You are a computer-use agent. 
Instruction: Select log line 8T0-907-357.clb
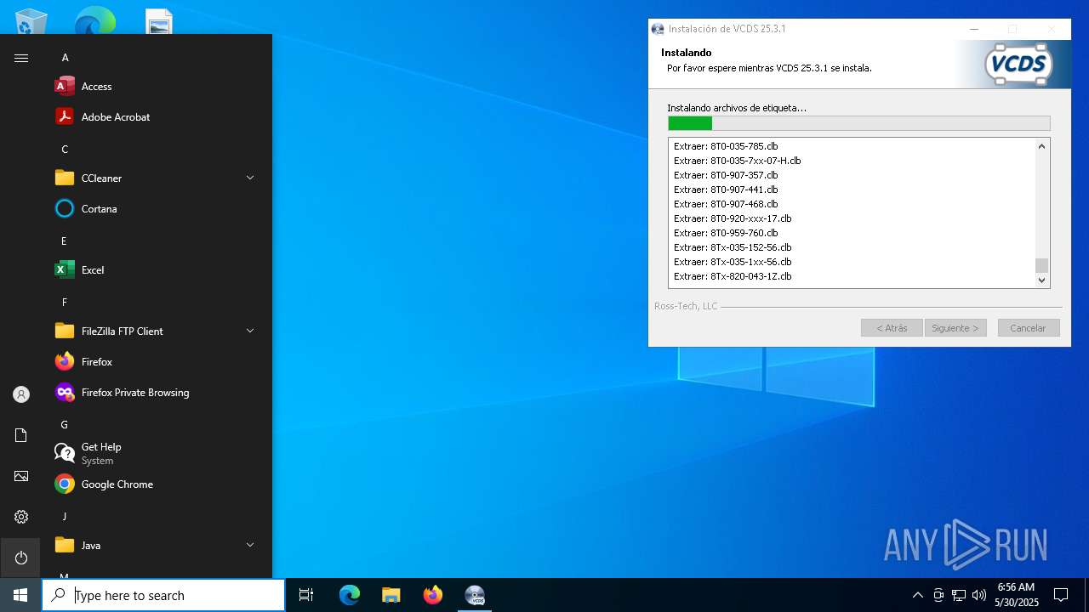726,175
